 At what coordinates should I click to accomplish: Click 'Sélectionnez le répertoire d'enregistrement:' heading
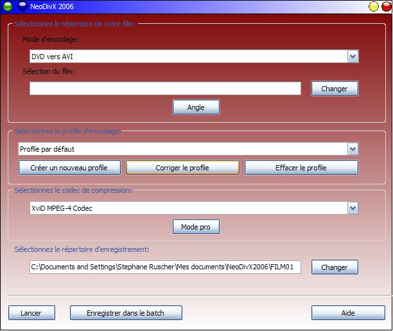82,249
